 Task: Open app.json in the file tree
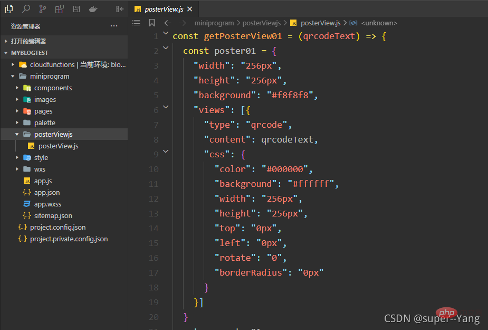pyautogui.click(x=47, y=193)
